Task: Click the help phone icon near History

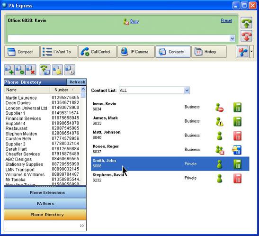Action: coord(242,52)
